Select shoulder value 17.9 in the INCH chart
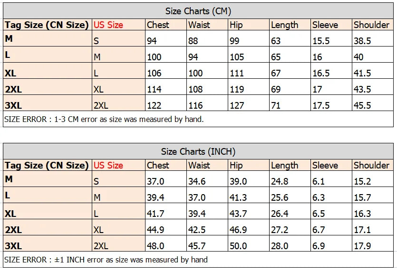Image resolution: width=397 pixels, height=271 pixels. pyautogui.click(x=362, y=246)
